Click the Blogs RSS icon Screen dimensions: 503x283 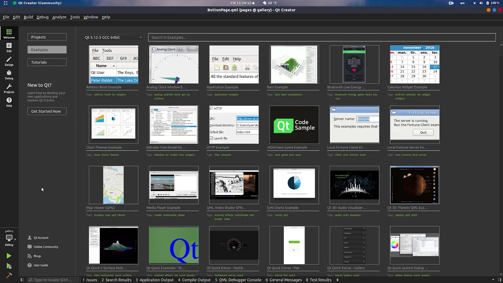pos(29,256)
